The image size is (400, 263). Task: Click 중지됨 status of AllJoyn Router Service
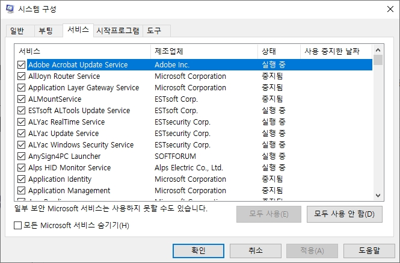pyautogui.click(x=272, y=76)
